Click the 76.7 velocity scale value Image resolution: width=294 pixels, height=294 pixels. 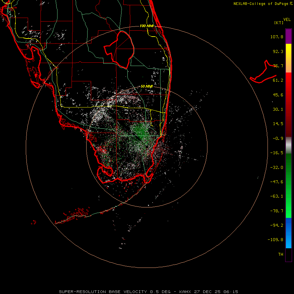click(x=278, y=66)
